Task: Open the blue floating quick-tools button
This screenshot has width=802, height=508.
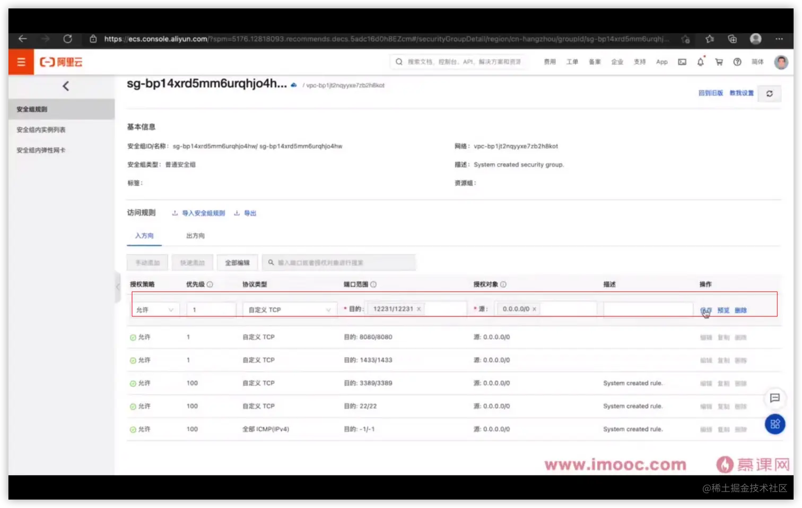Action: 775,424
